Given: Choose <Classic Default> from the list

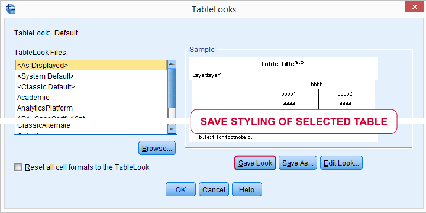Looking at the screenshot, I should click(x=91, y=86).
